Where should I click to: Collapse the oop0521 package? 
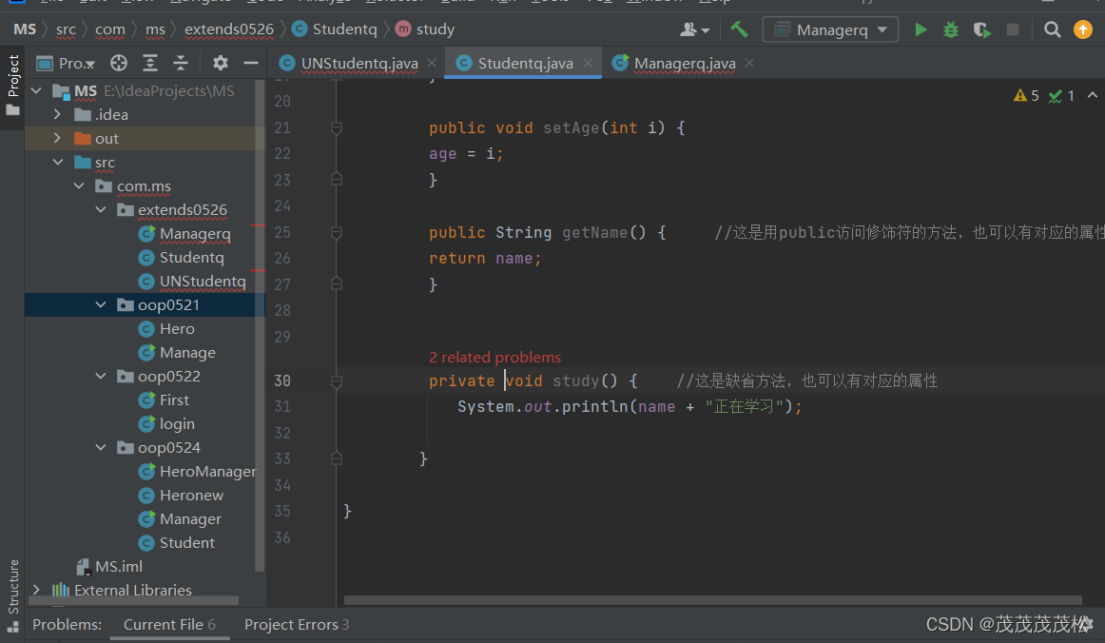(x=101, y=304)
